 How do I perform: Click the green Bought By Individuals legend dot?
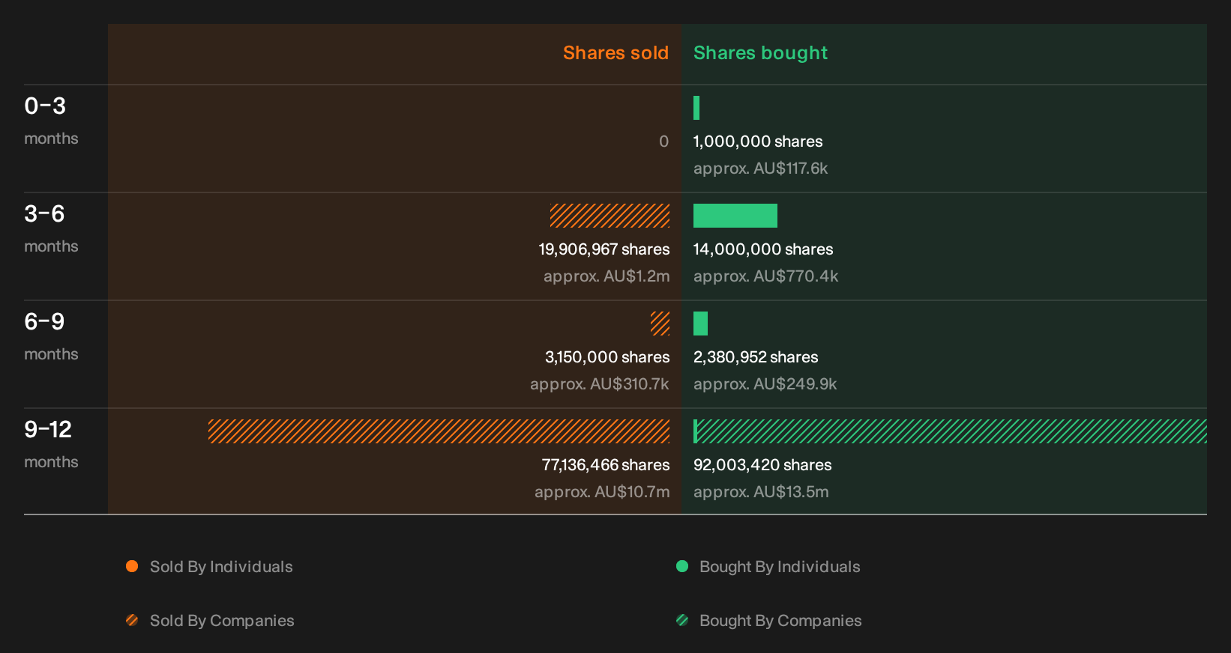[682, 566]
